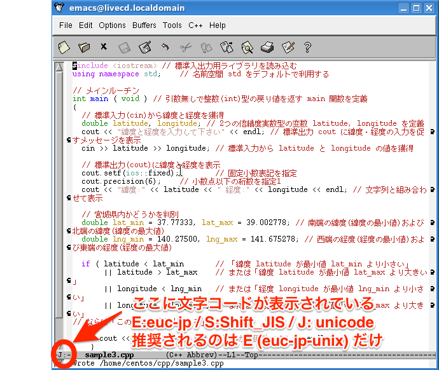The height and width of the screenshot is (370, 439).
Task: Click the X close-buffer toolbar icon
Action: coord(104,46)
